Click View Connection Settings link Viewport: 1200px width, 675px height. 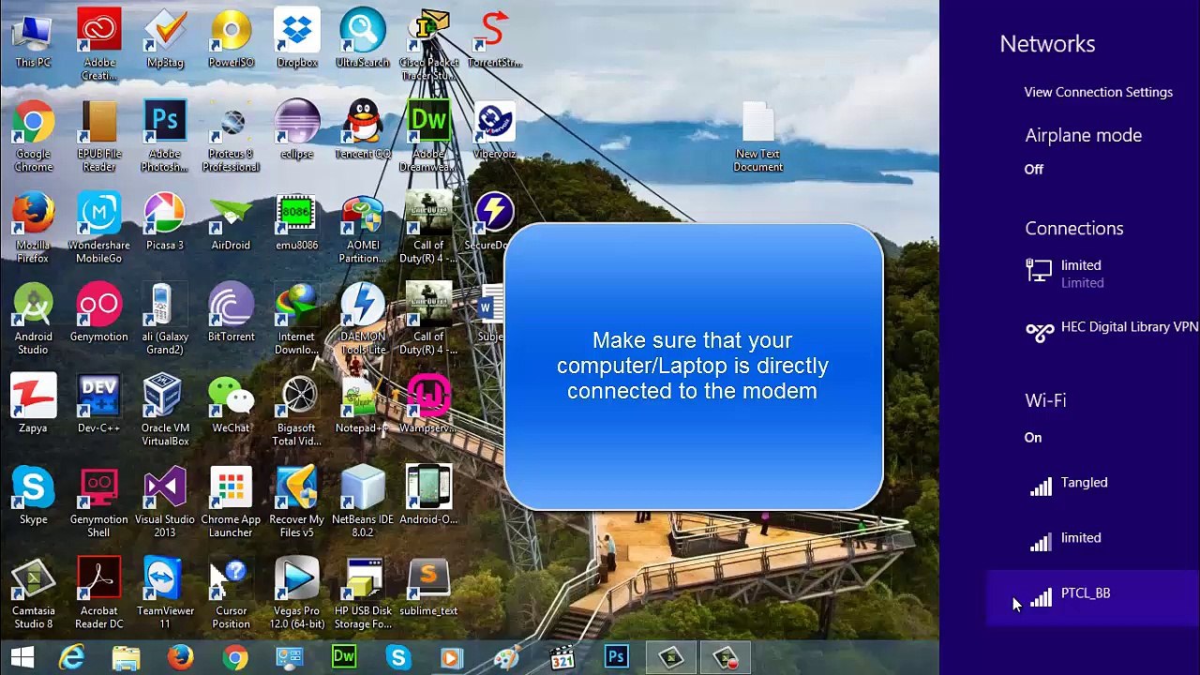click(1098, 92)
